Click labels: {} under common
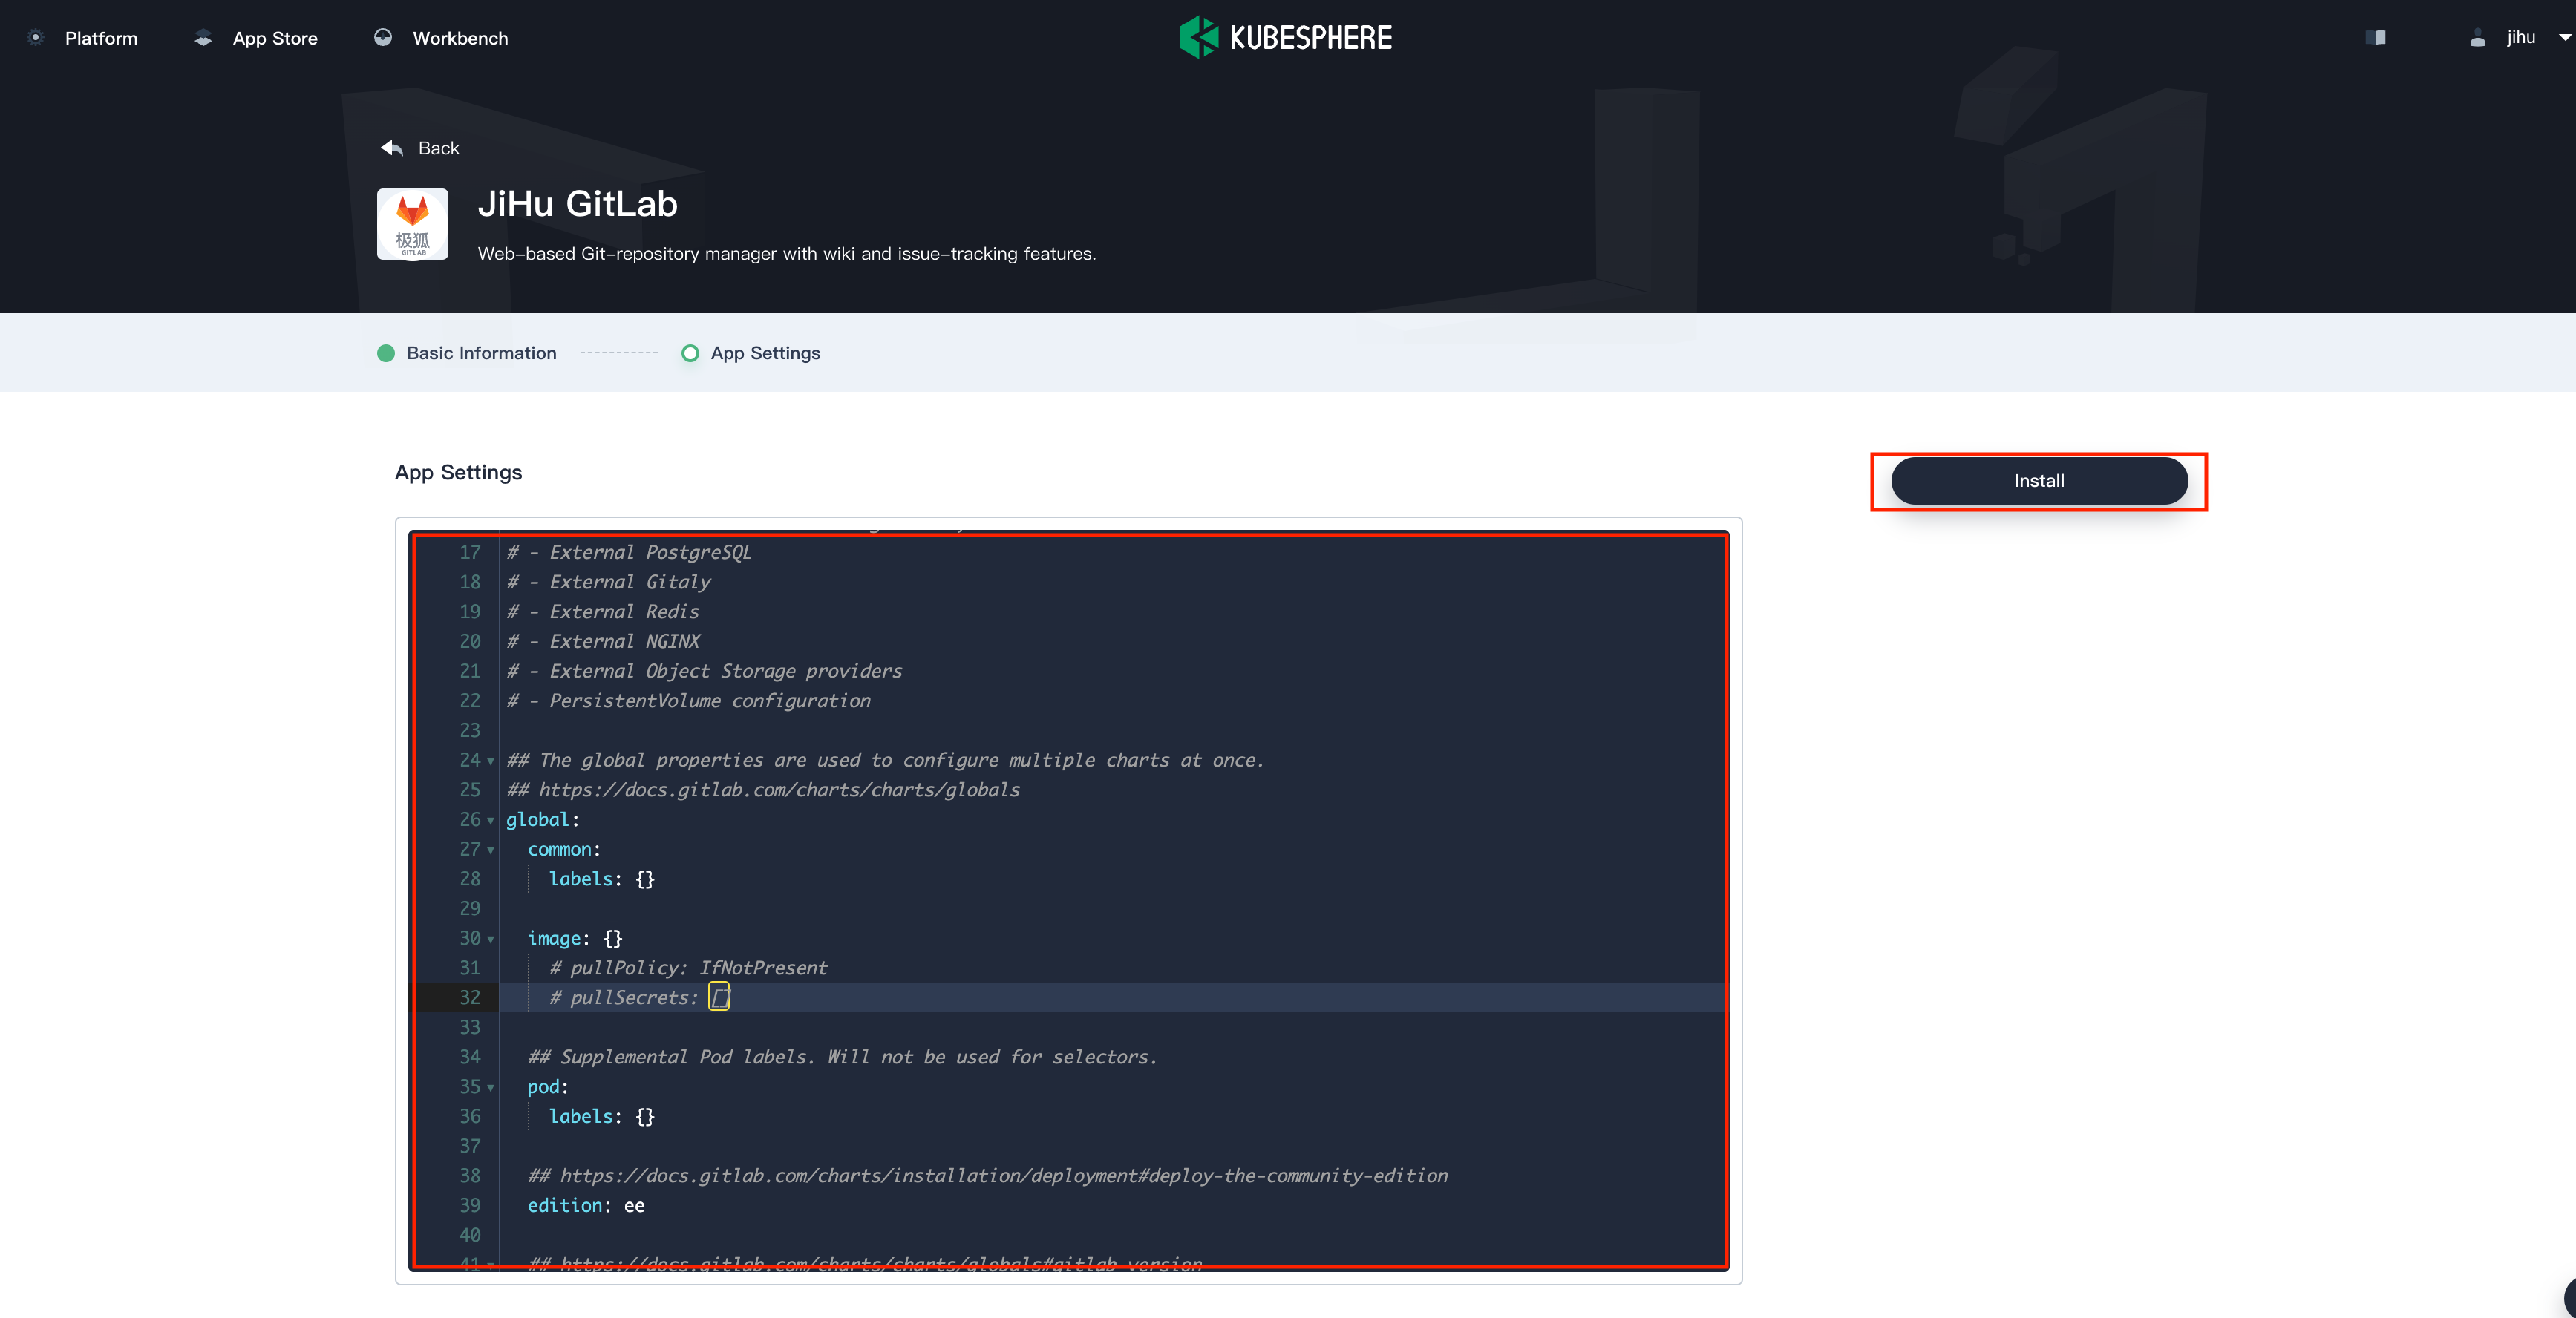 click(x=601, y=879)
